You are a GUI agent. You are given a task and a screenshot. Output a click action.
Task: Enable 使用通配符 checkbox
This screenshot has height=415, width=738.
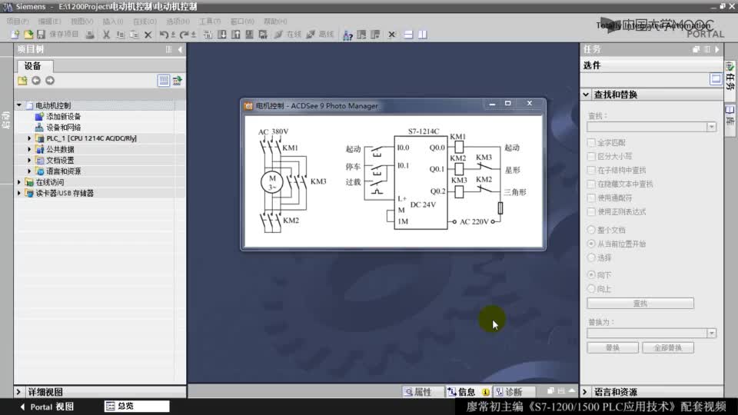[591, 198]
